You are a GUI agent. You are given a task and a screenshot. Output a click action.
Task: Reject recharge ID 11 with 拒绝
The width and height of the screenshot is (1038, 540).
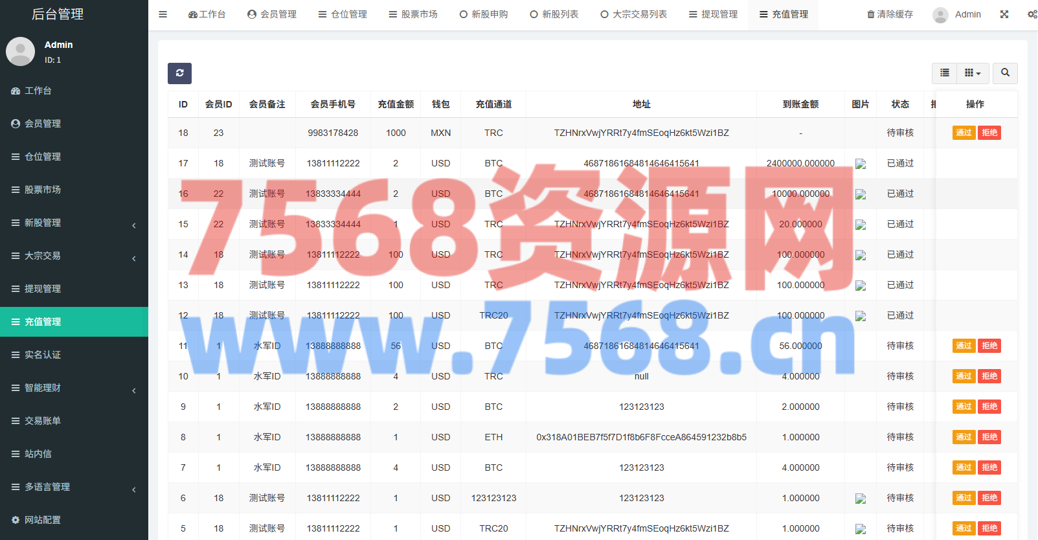989,346
